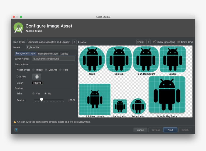Set Trim to Yes
Screen dimensions: 206x151
click(33, 93)
